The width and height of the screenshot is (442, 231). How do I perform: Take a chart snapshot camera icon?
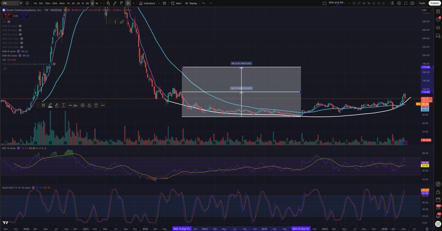tap(412, 3)
